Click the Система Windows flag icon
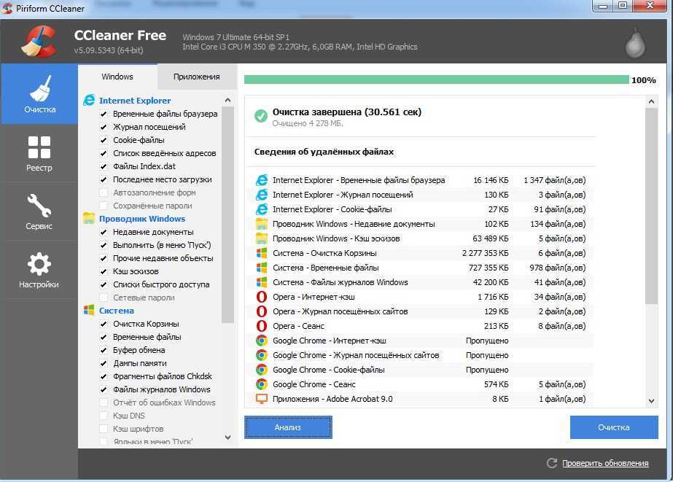This screenshot has height=482, width=673. tap(89, 311)
